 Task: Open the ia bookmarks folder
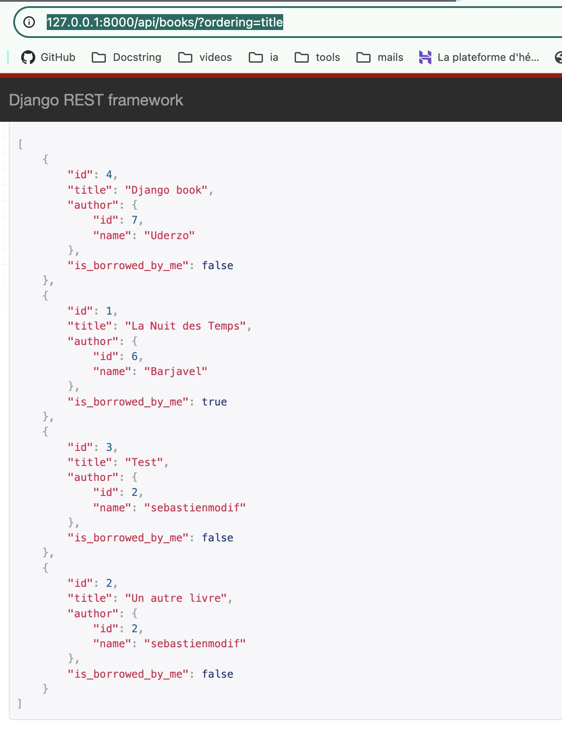[264, 57]
